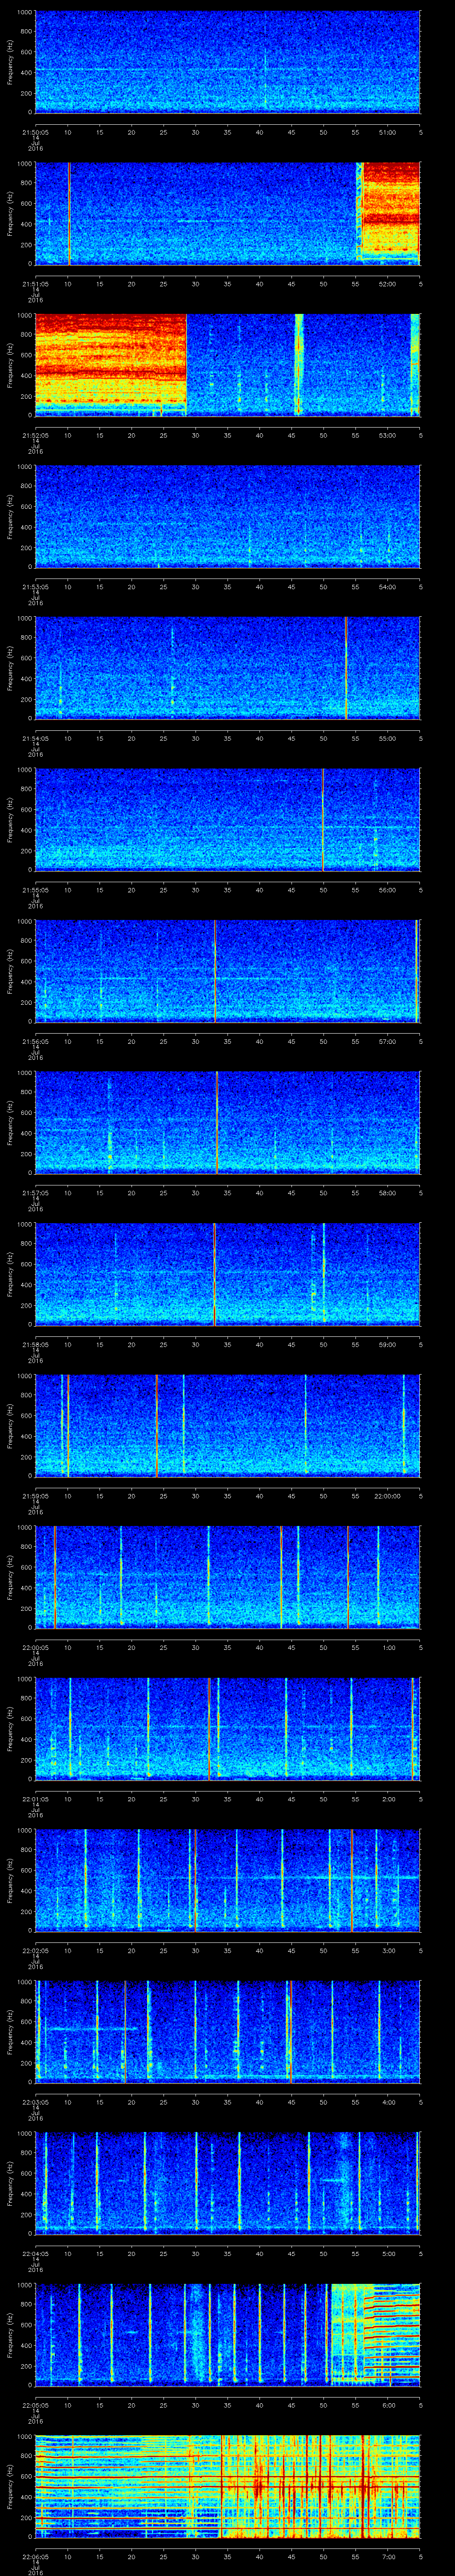Screen dimensions: 455x2576
Task: Select the spectrogram panel starting at 22:03:05
Action: click(228, 2033)
